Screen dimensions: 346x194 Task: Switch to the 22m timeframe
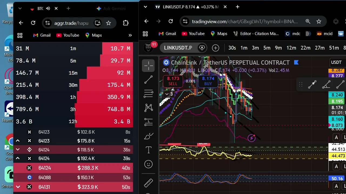(305, 48)
